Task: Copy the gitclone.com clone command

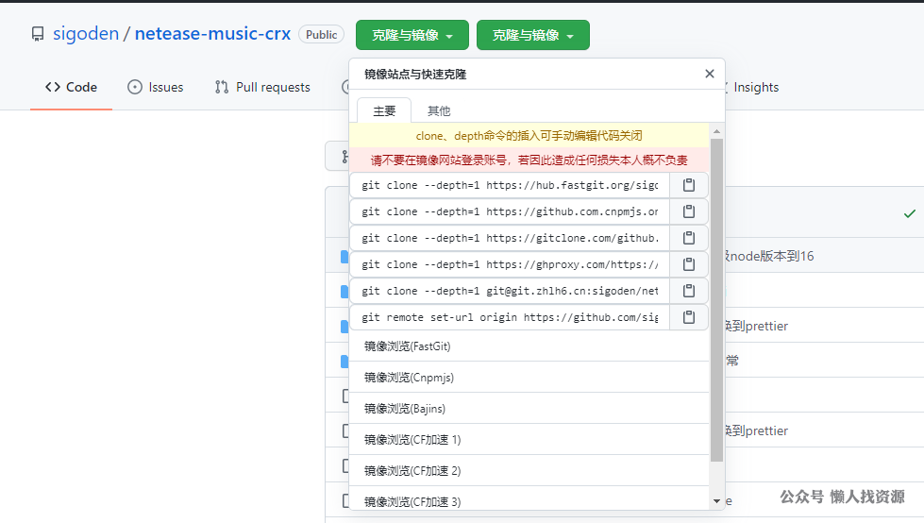Action: click(688, 238)
